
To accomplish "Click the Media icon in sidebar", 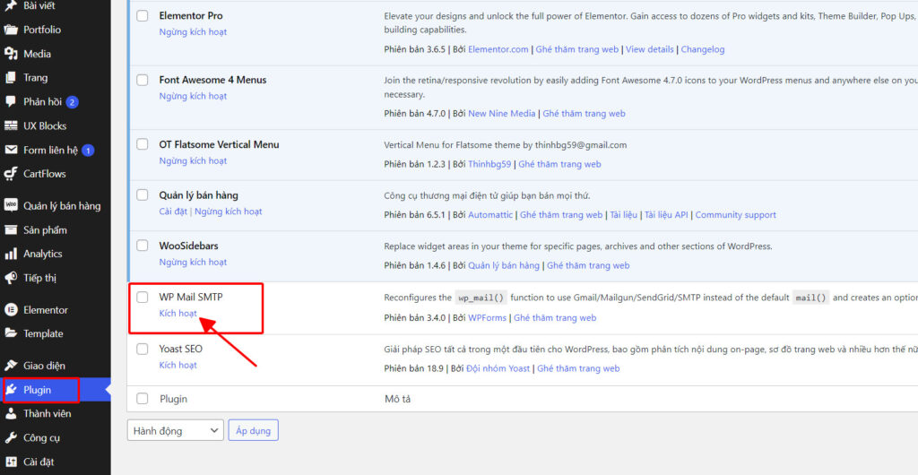I will [x=11, y=54].
